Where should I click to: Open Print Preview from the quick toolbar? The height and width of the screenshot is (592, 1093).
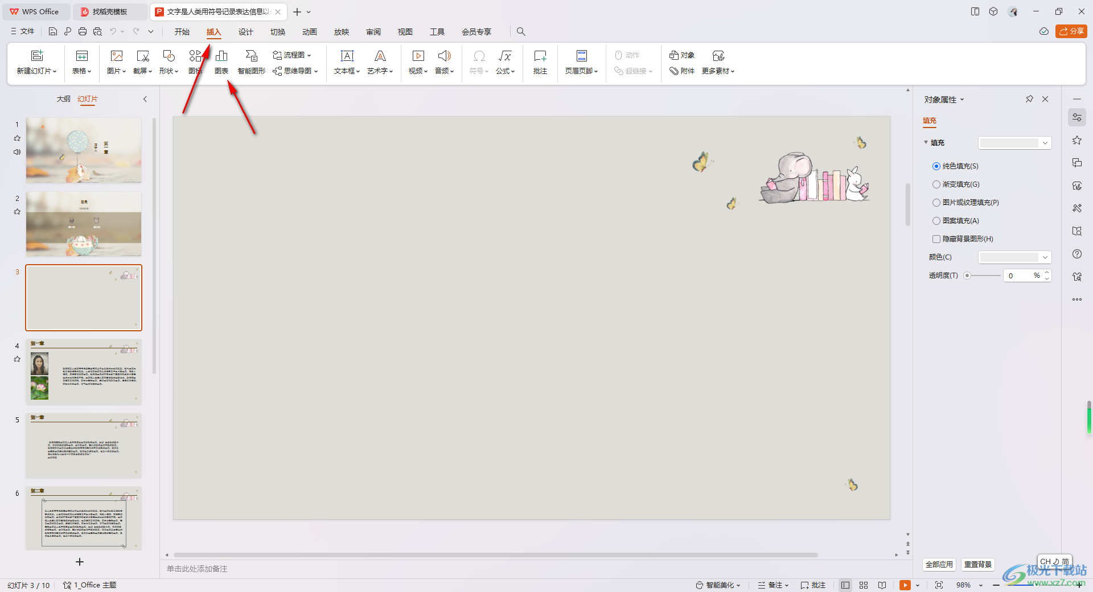pos(97,31)
